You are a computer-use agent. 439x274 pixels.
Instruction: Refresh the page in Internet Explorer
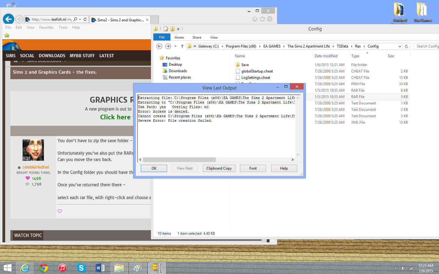click(x=85, y=19)
